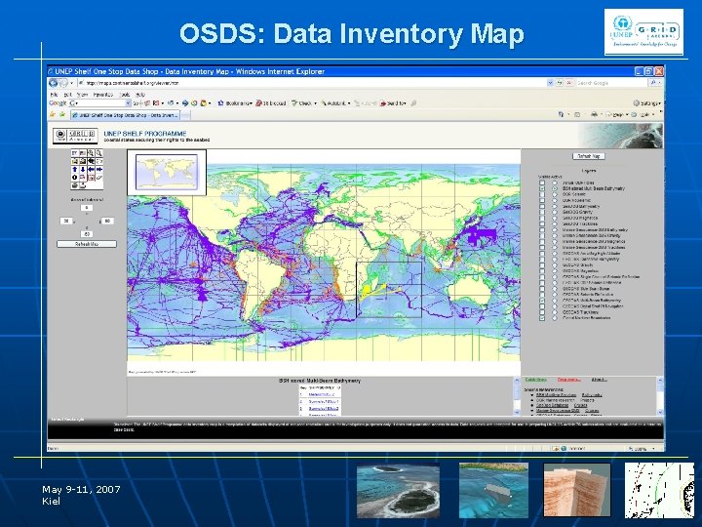Open the Favorites Center star icon
Screen dimensions: 702x527
(53, 114)
